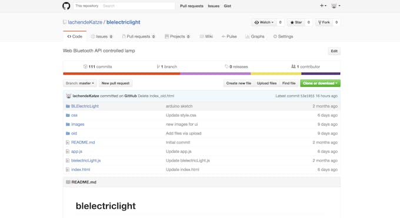Image resolution: width=400 pixels, height=218 pixels.
Task: Click 'Initial commit' commit message
Action: pyautogui.click(x=178, y=142)
